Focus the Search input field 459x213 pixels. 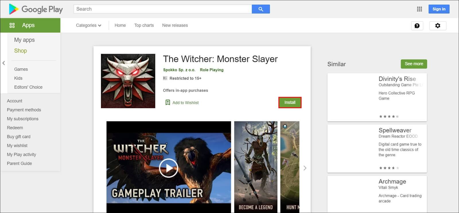(163, 9)
